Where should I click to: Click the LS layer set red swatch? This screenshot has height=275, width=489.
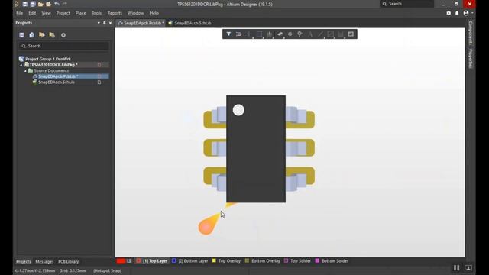(121, 261)
